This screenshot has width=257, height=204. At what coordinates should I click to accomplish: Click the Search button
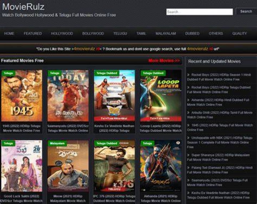tap(246, 11)
